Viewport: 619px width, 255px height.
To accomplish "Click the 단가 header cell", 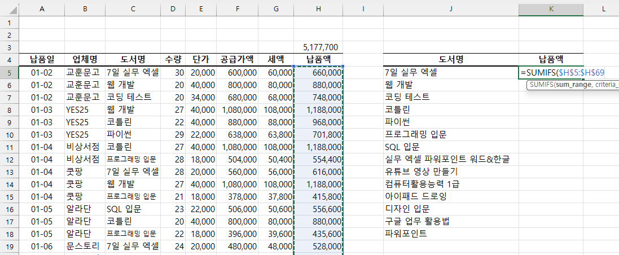I will [x=201, y=60].
